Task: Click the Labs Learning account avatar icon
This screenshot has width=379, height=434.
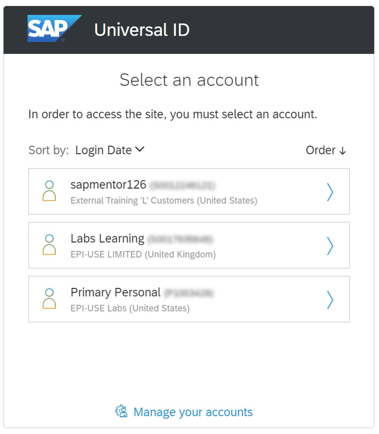Action: click(50, 245)
